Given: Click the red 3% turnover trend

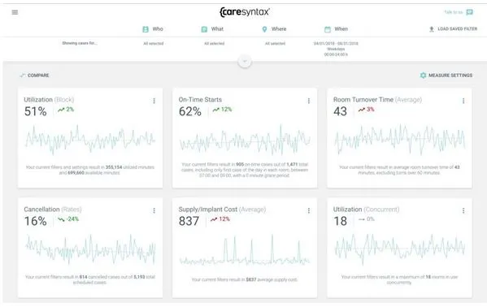Looking at the screenshot, I should (x=366, y=110).
